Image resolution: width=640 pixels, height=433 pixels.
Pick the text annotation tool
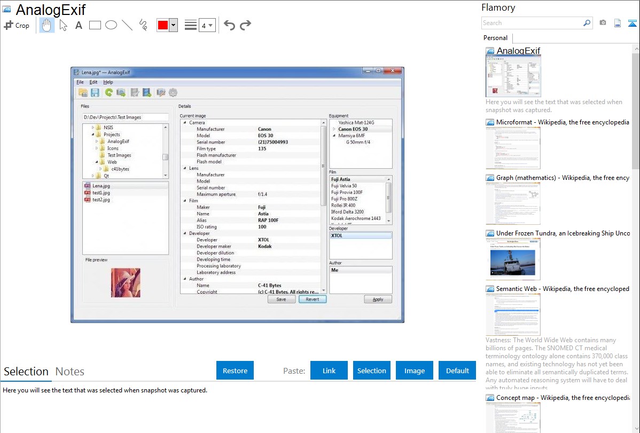(79, 25)
